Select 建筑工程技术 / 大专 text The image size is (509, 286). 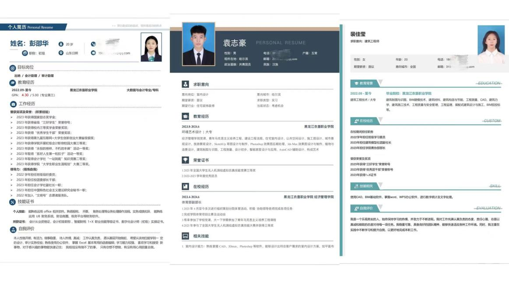point(363,100)
